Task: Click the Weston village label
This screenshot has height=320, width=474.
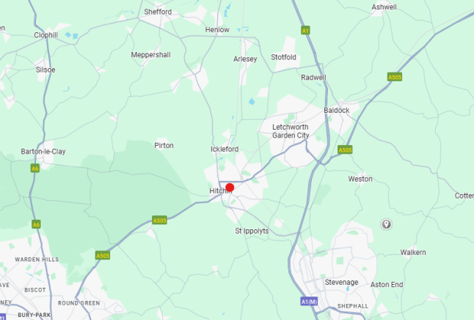Action: click(360, 179)
